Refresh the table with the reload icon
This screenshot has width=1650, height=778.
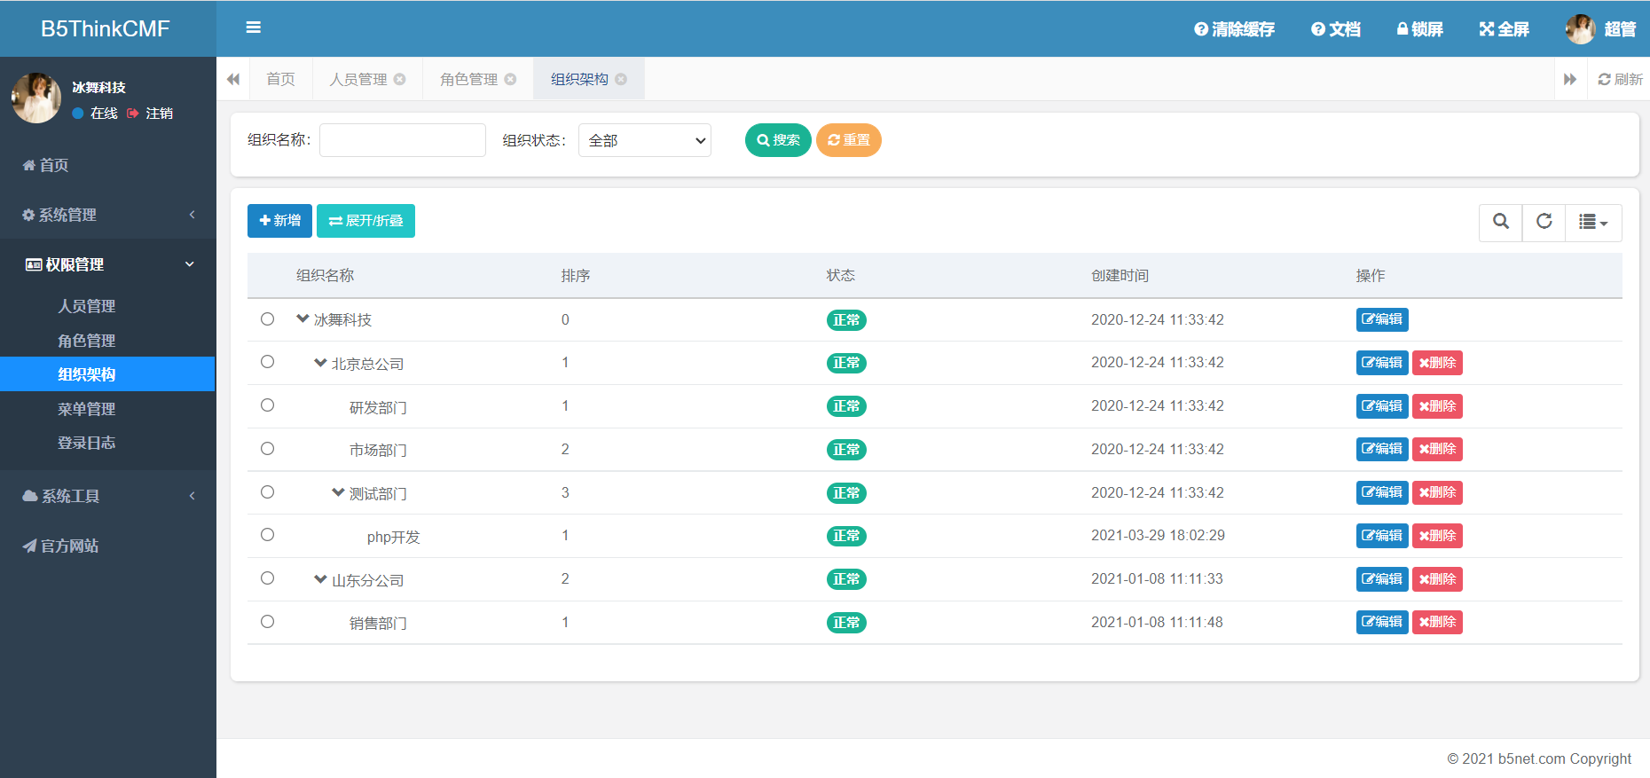click(1544, 222)
